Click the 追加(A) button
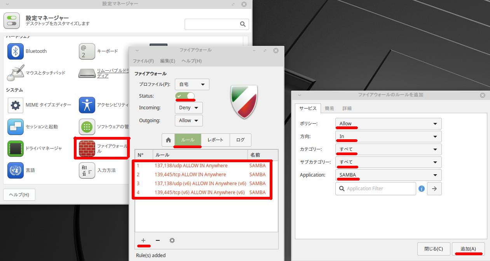 coord(468,249)
